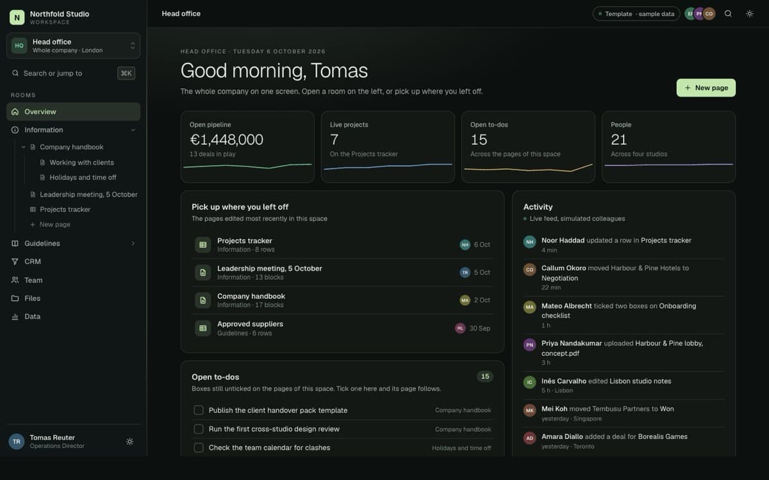Open the Open pipeline stat card
769x480 pixels.
(x=247, y=147)
